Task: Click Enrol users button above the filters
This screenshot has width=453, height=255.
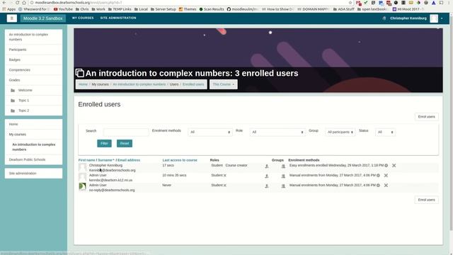Action: pyautogui.click(x=426, y=117)
